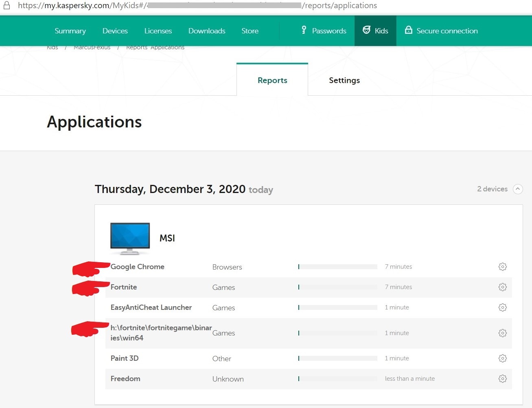The image size is (532, 408).
Task: Collapse the 2 devices section chevron
Action: point(518,189)
